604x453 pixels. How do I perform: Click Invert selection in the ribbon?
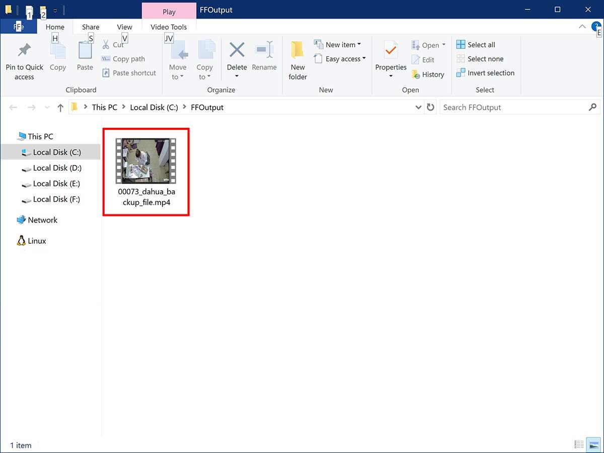pyautogui.click(x=485, y=73)
